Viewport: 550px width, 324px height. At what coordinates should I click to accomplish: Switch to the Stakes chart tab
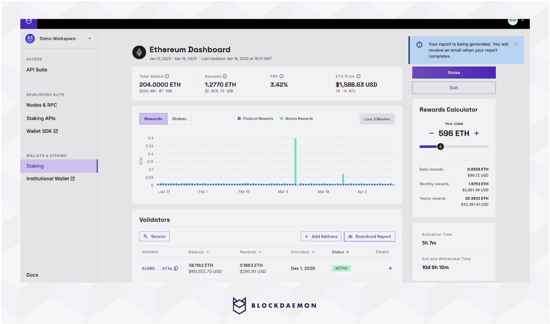pos(179,119)
